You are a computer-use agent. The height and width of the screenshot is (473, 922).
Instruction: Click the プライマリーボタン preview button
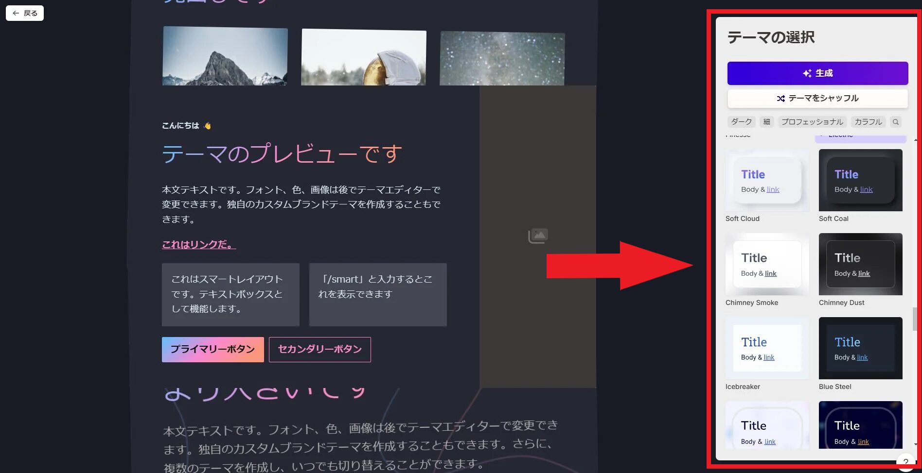213,350
